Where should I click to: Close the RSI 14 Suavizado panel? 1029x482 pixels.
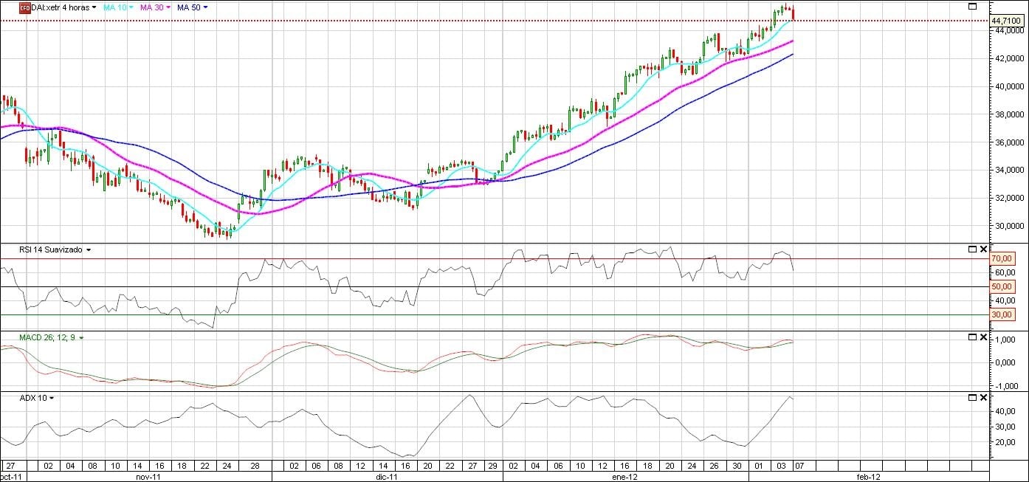983,249
